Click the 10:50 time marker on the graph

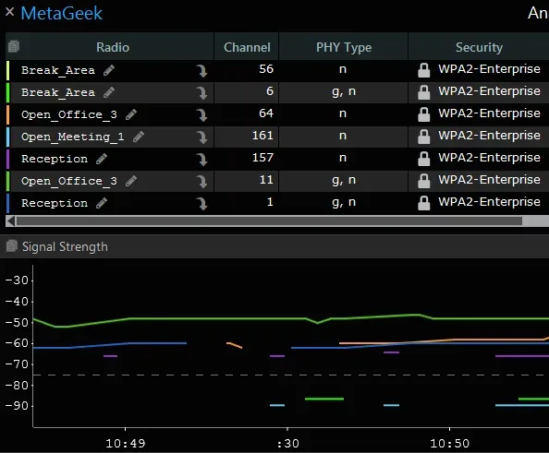point(449,443)
